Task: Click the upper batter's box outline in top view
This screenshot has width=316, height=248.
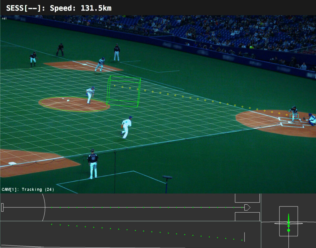Action: pyautogui.click(x=247, y=198)
